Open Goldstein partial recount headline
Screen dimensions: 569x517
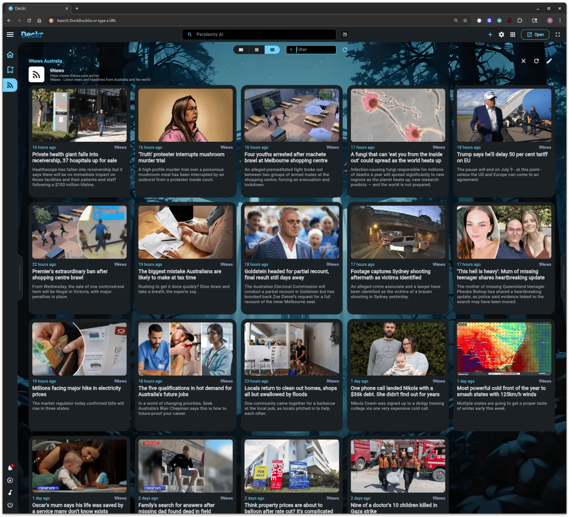tap(286, 274)
